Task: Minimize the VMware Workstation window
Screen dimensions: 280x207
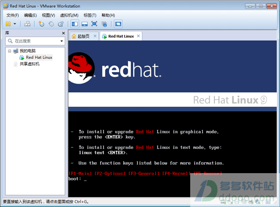Action: (250, 6)
